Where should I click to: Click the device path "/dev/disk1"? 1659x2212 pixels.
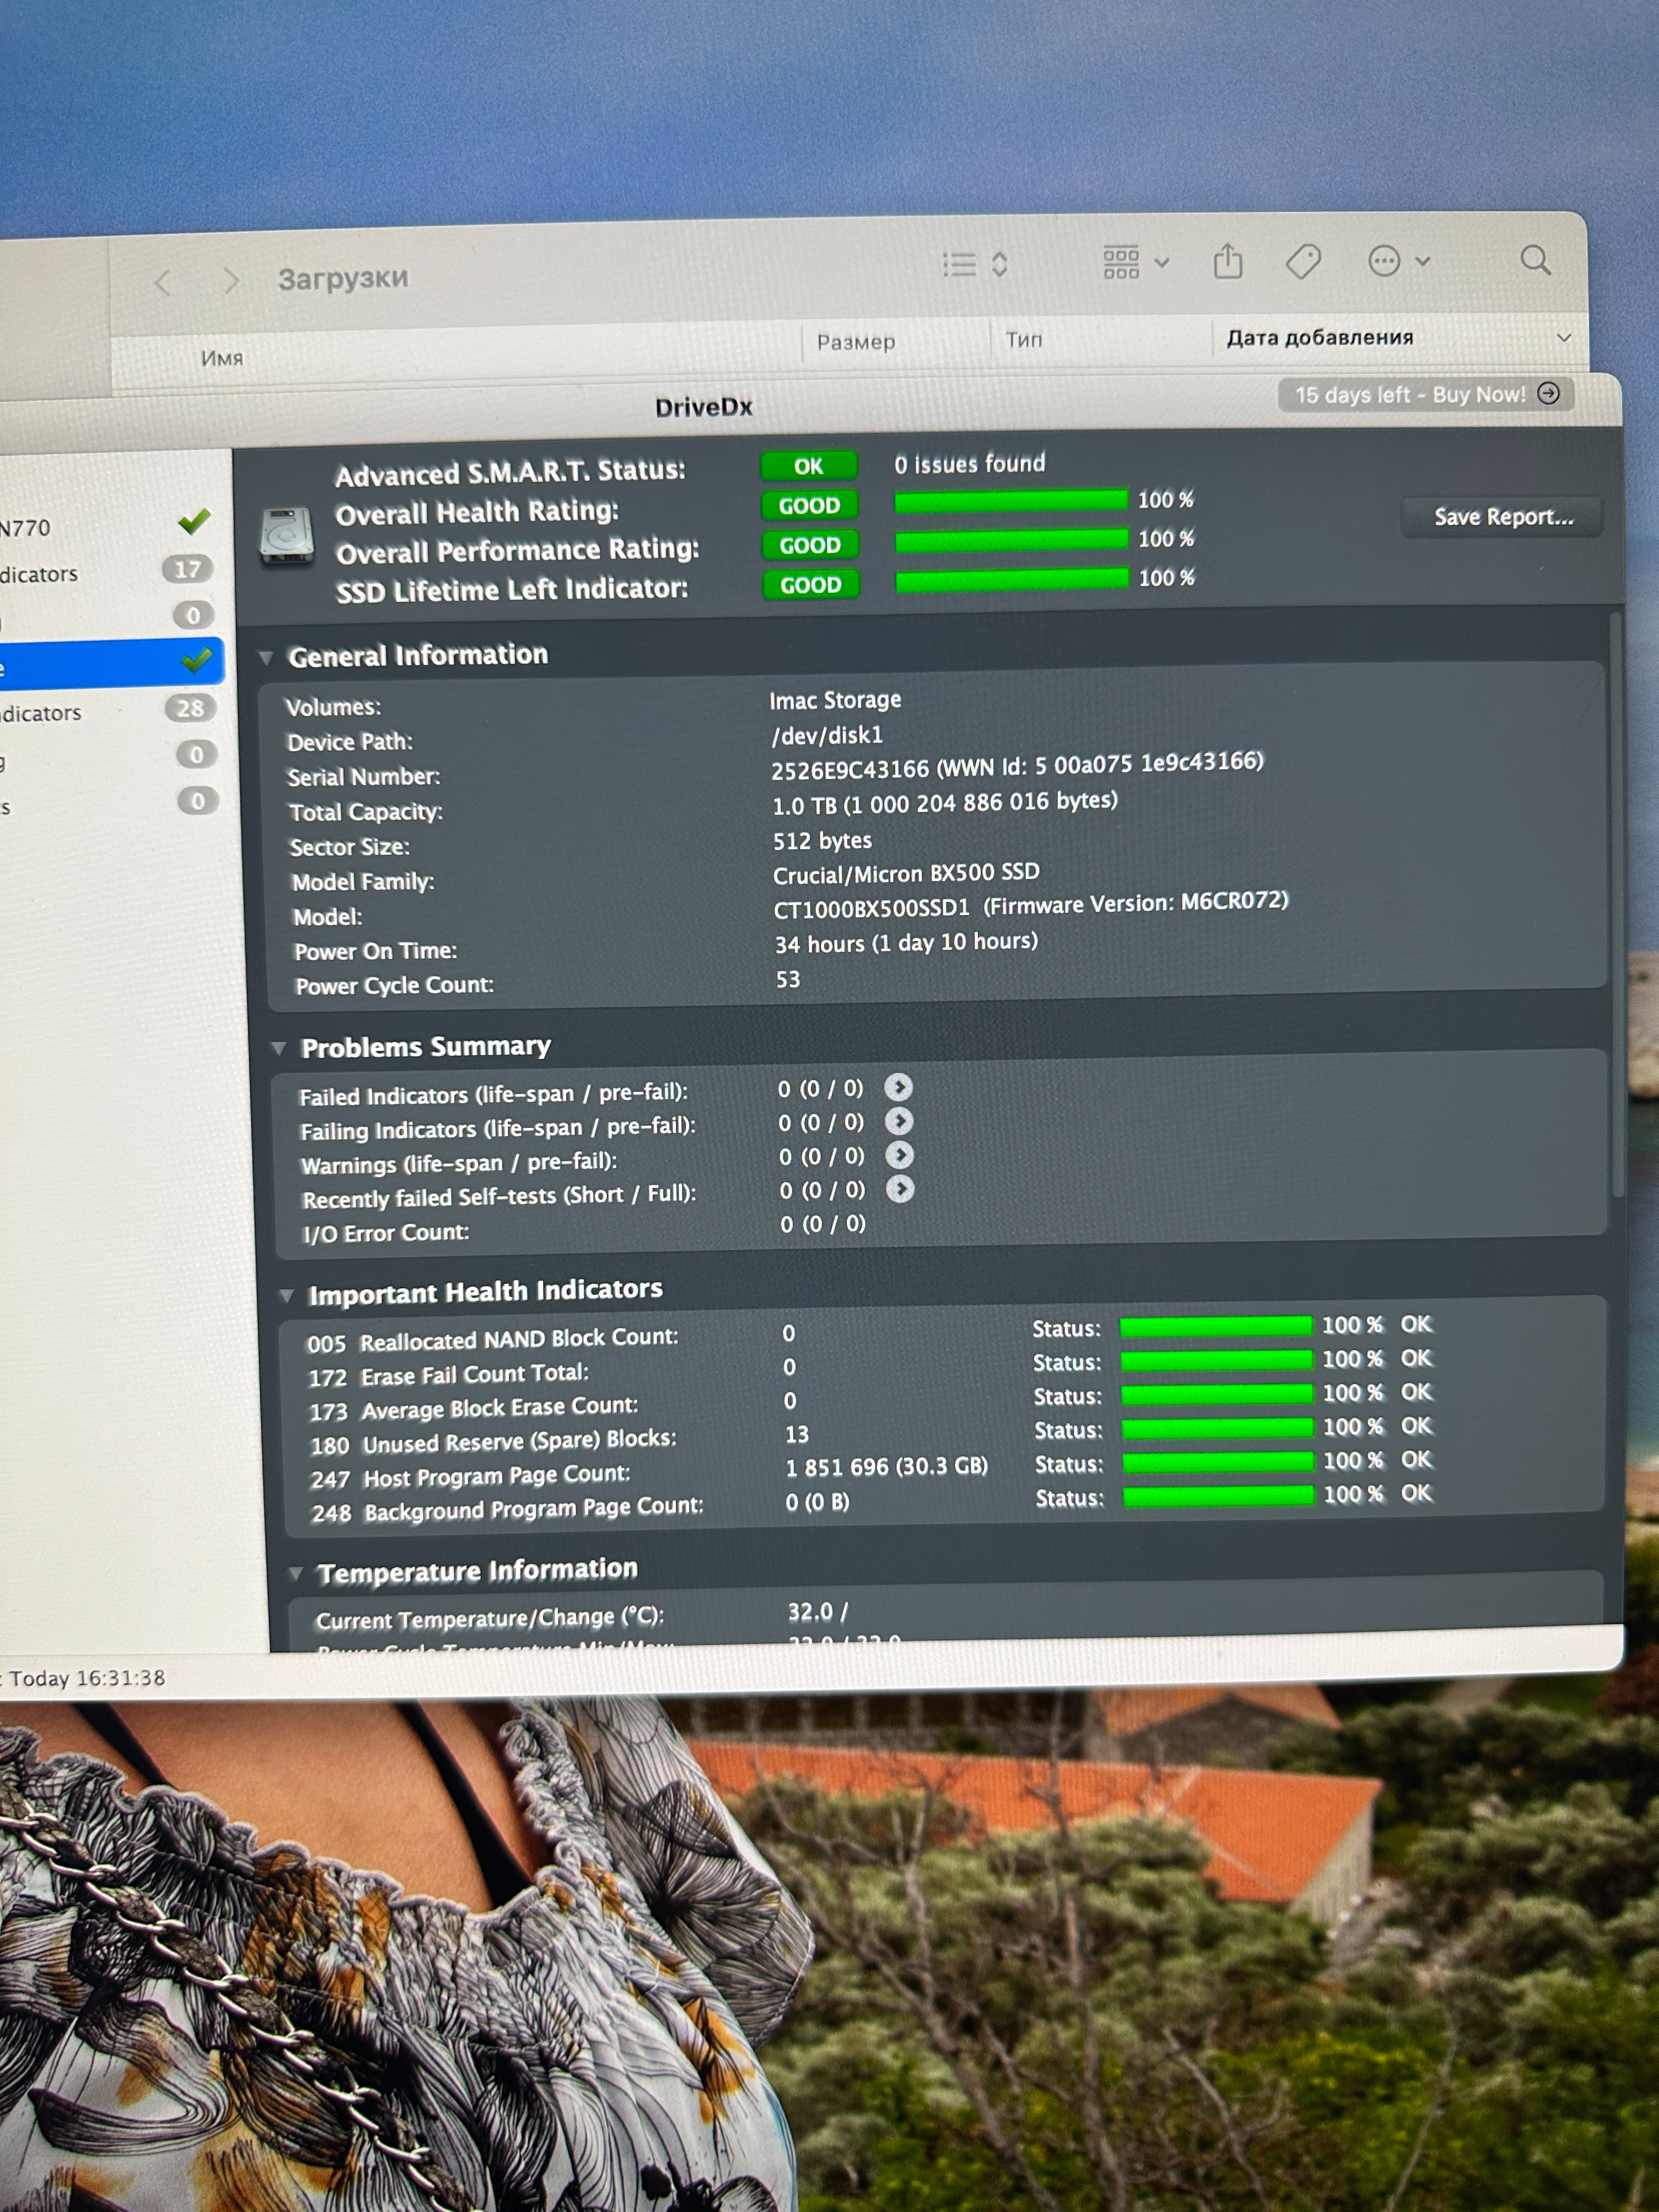click(x=827, y=735)
